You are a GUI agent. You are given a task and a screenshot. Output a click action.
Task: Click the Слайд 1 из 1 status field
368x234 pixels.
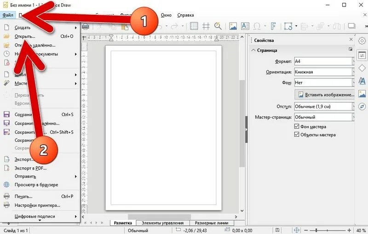coord(16,230)
